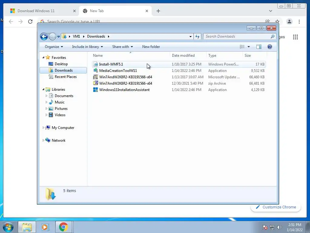Expand the Videos library
This screenshot has width=310, height=233.
pyautogui.click(x=46, y=115)
